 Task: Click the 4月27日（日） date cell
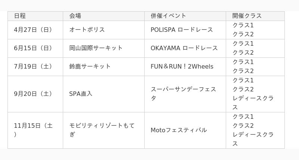point(33,30)
